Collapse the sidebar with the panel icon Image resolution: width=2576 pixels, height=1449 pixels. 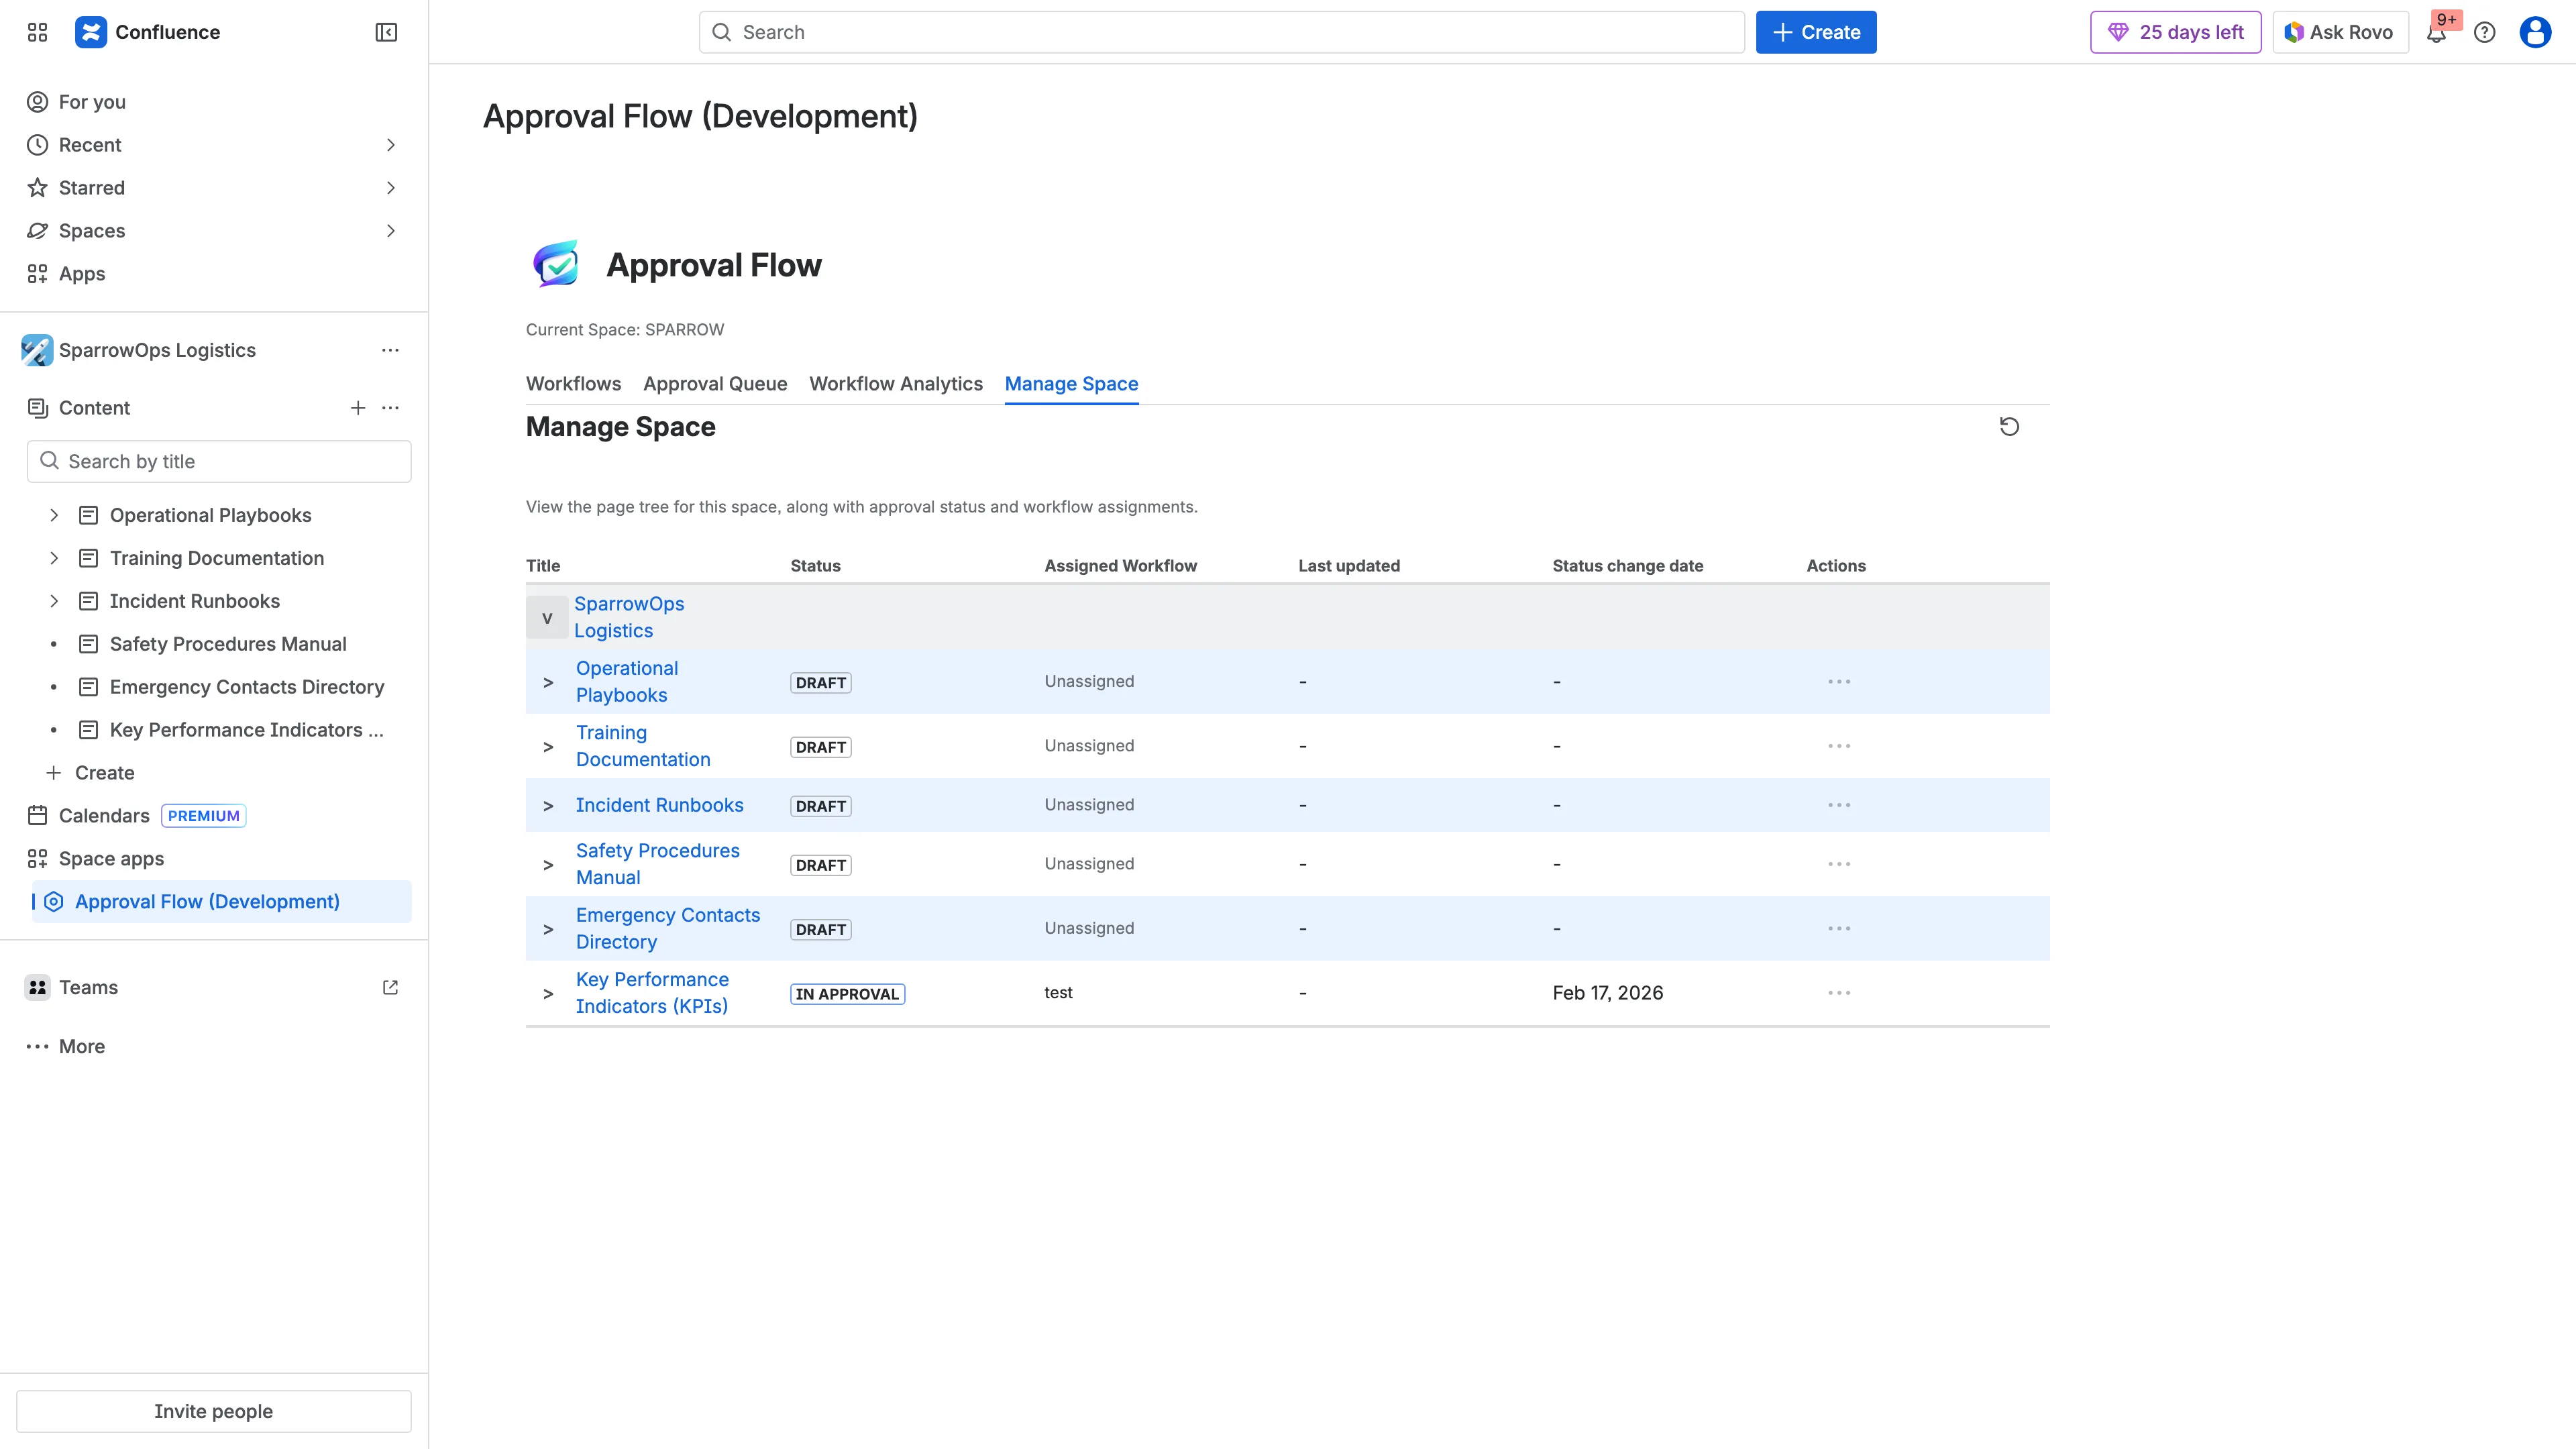(385, 32)
